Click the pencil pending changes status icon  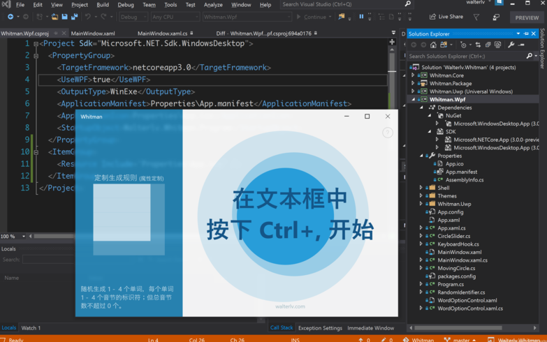pyautogui.click(x=384, y=339)
